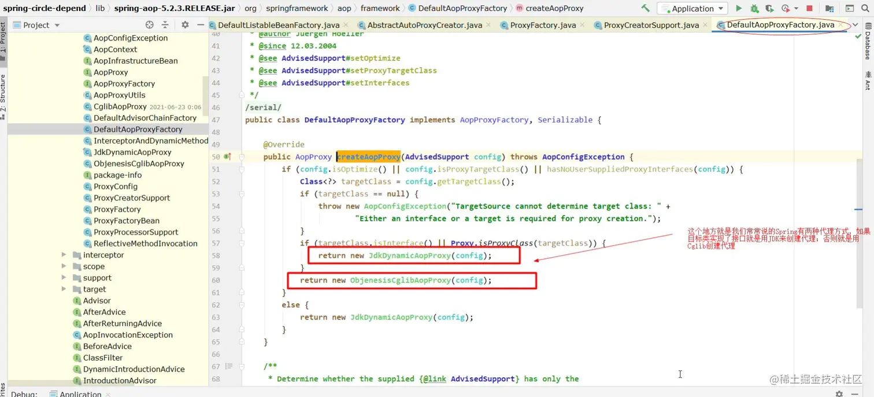Viewport: 874px width, 397px height.
Task: Start debugging with the bug icon
Action: pos(754,8)
